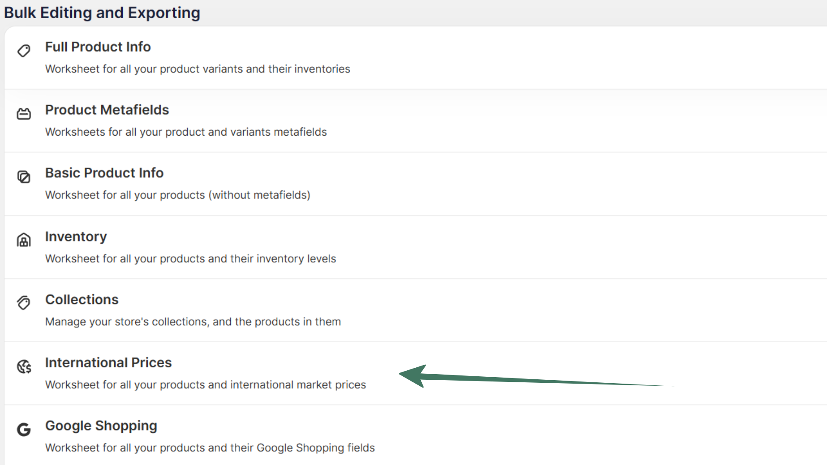Click the Inventory levels description text
This screenshot has width=827, height=465.
click(190, 259)
